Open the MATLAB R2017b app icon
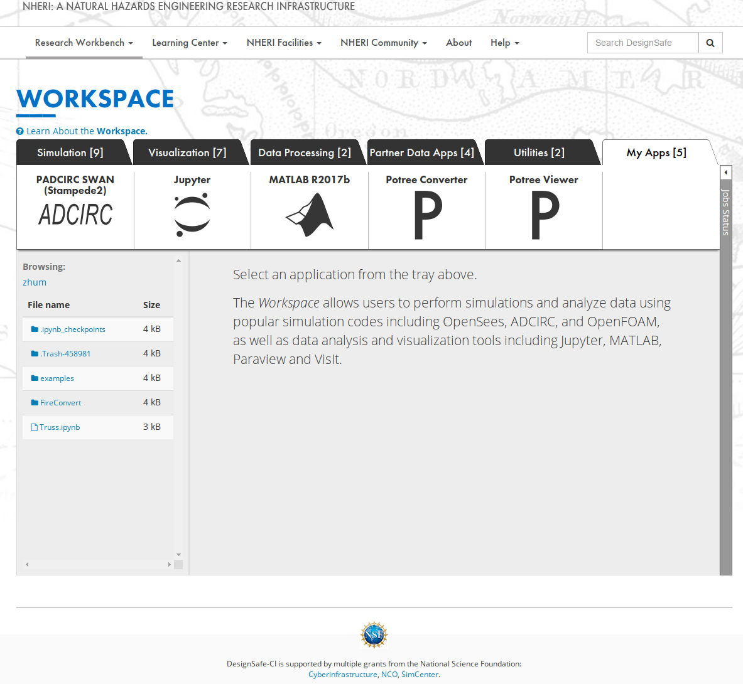743x684 pixels. 310,215
